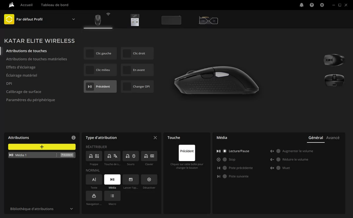Select the En avant button assignment
This screenshot has height=218, width=353.
coord(137,70)
